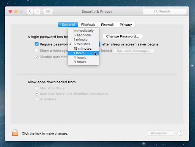Image resolution: width=195 pixels, height=147 pixels.
Task: Minimize the window with the yellow button
Action: (x=16, y=11)
